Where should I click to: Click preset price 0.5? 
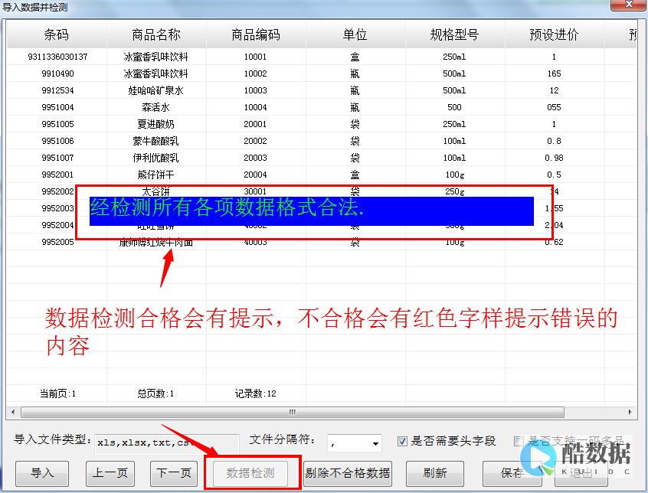(555, 175)
